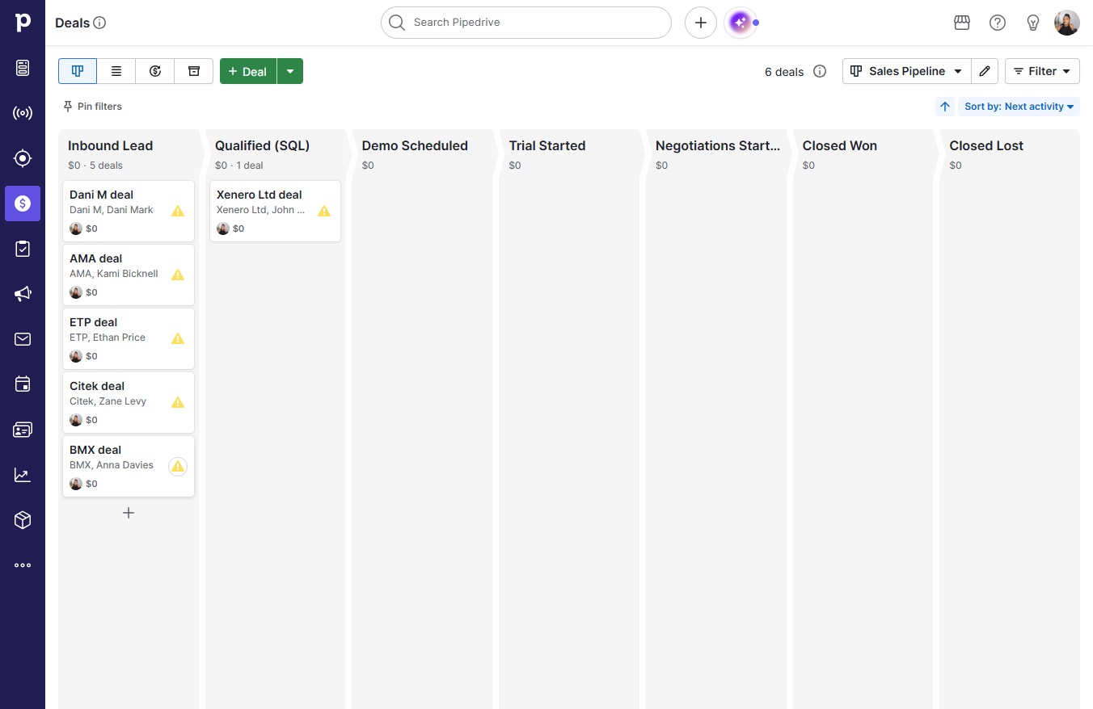Click the '6 deals' count text
The height and width of the screenshot is (709, 1093).
(x=784, y=72)
